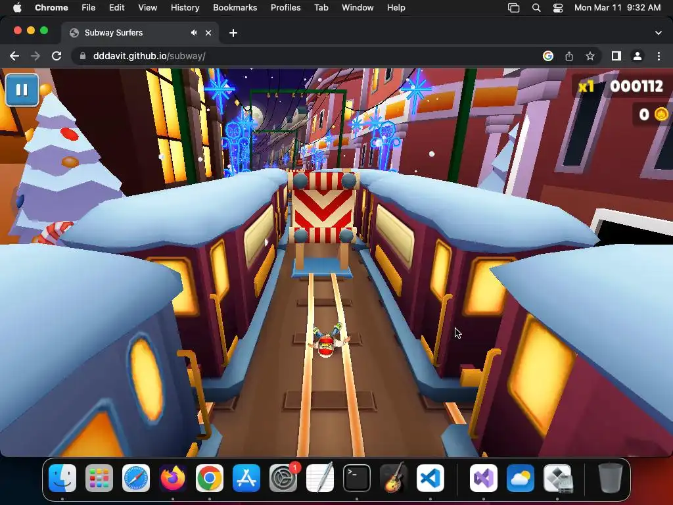Open the cloud app in Dock
The width and height of the screenshot is (673, 505).
pos(521,477)
